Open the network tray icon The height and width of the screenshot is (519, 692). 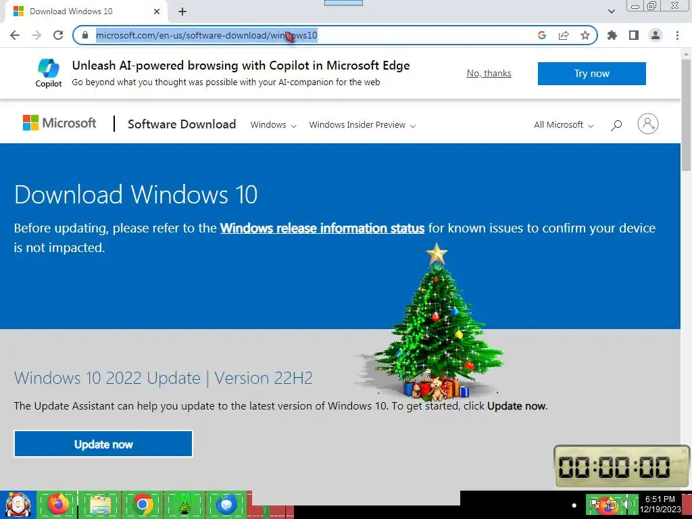[611, 504]
